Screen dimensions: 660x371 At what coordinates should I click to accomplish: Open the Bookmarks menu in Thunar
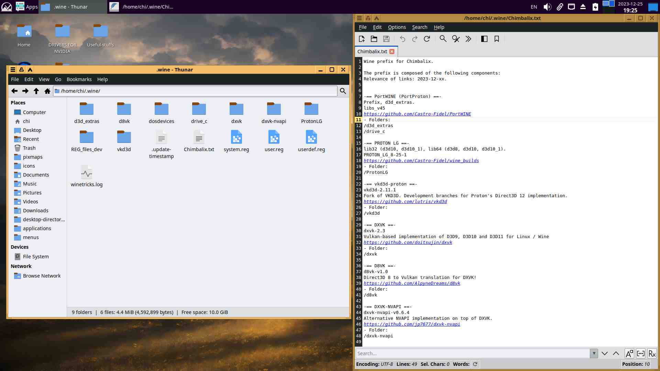[79, 79]
